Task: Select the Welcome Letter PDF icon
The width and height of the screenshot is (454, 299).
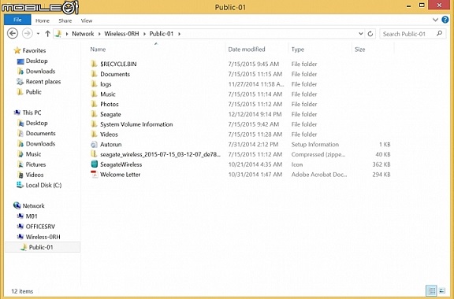Action: [95, 175]
